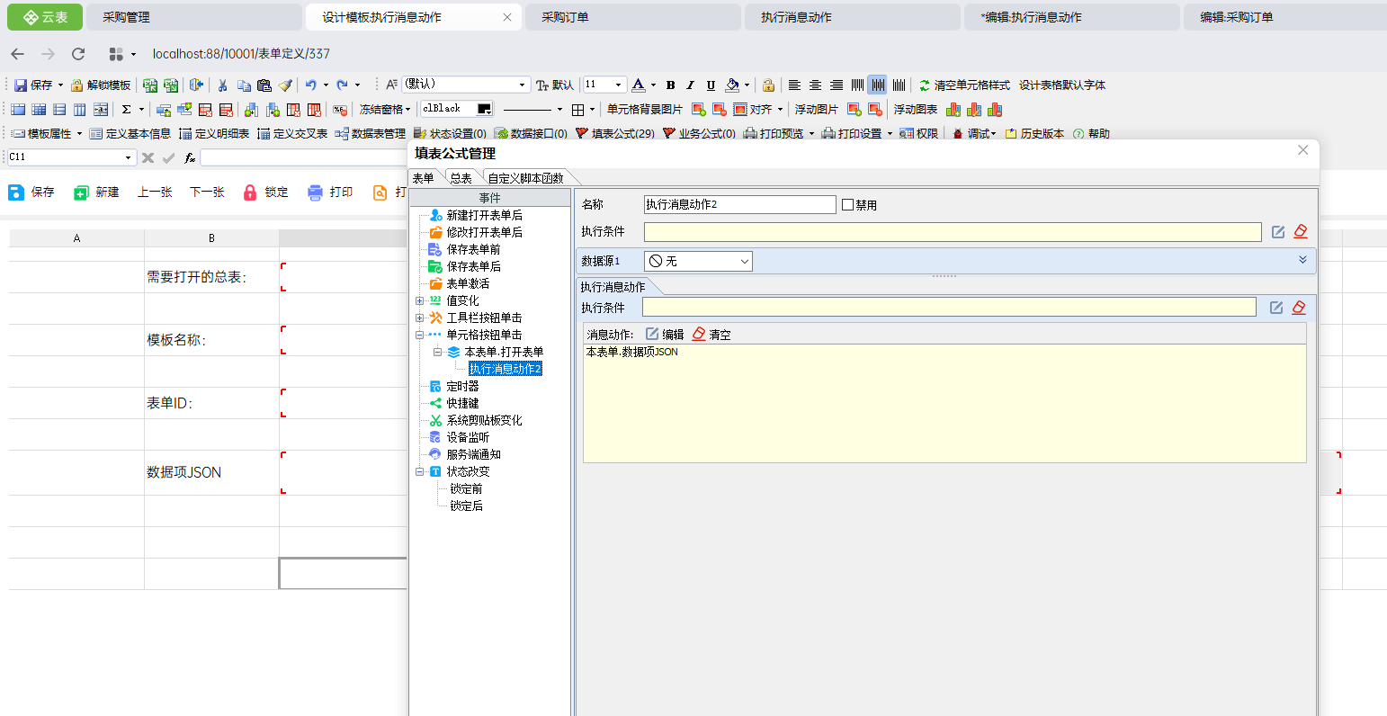
Task: Click the bold formatting icon
Action: [670, 85]
